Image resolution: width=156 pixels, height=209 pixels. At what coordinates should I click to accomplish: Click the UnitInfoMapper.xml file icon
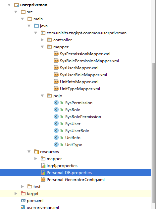[56, 82]
